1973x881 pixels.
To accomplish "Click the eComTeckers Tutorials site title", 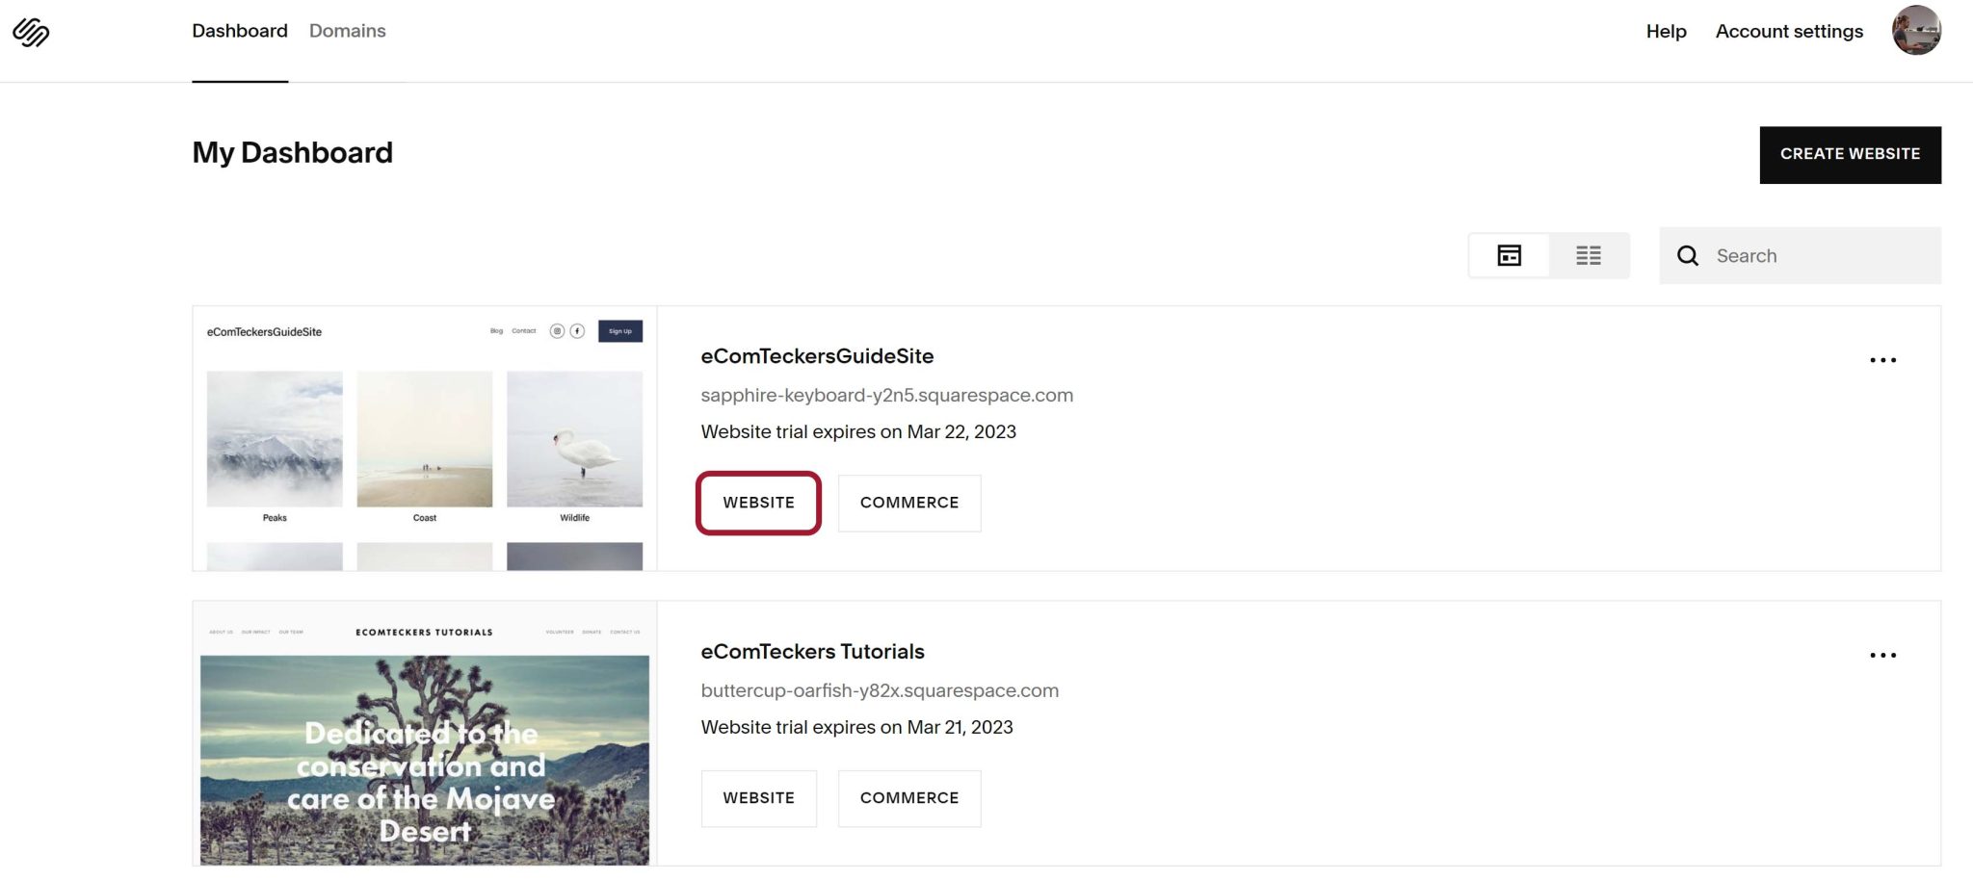I will pos(812,652).
